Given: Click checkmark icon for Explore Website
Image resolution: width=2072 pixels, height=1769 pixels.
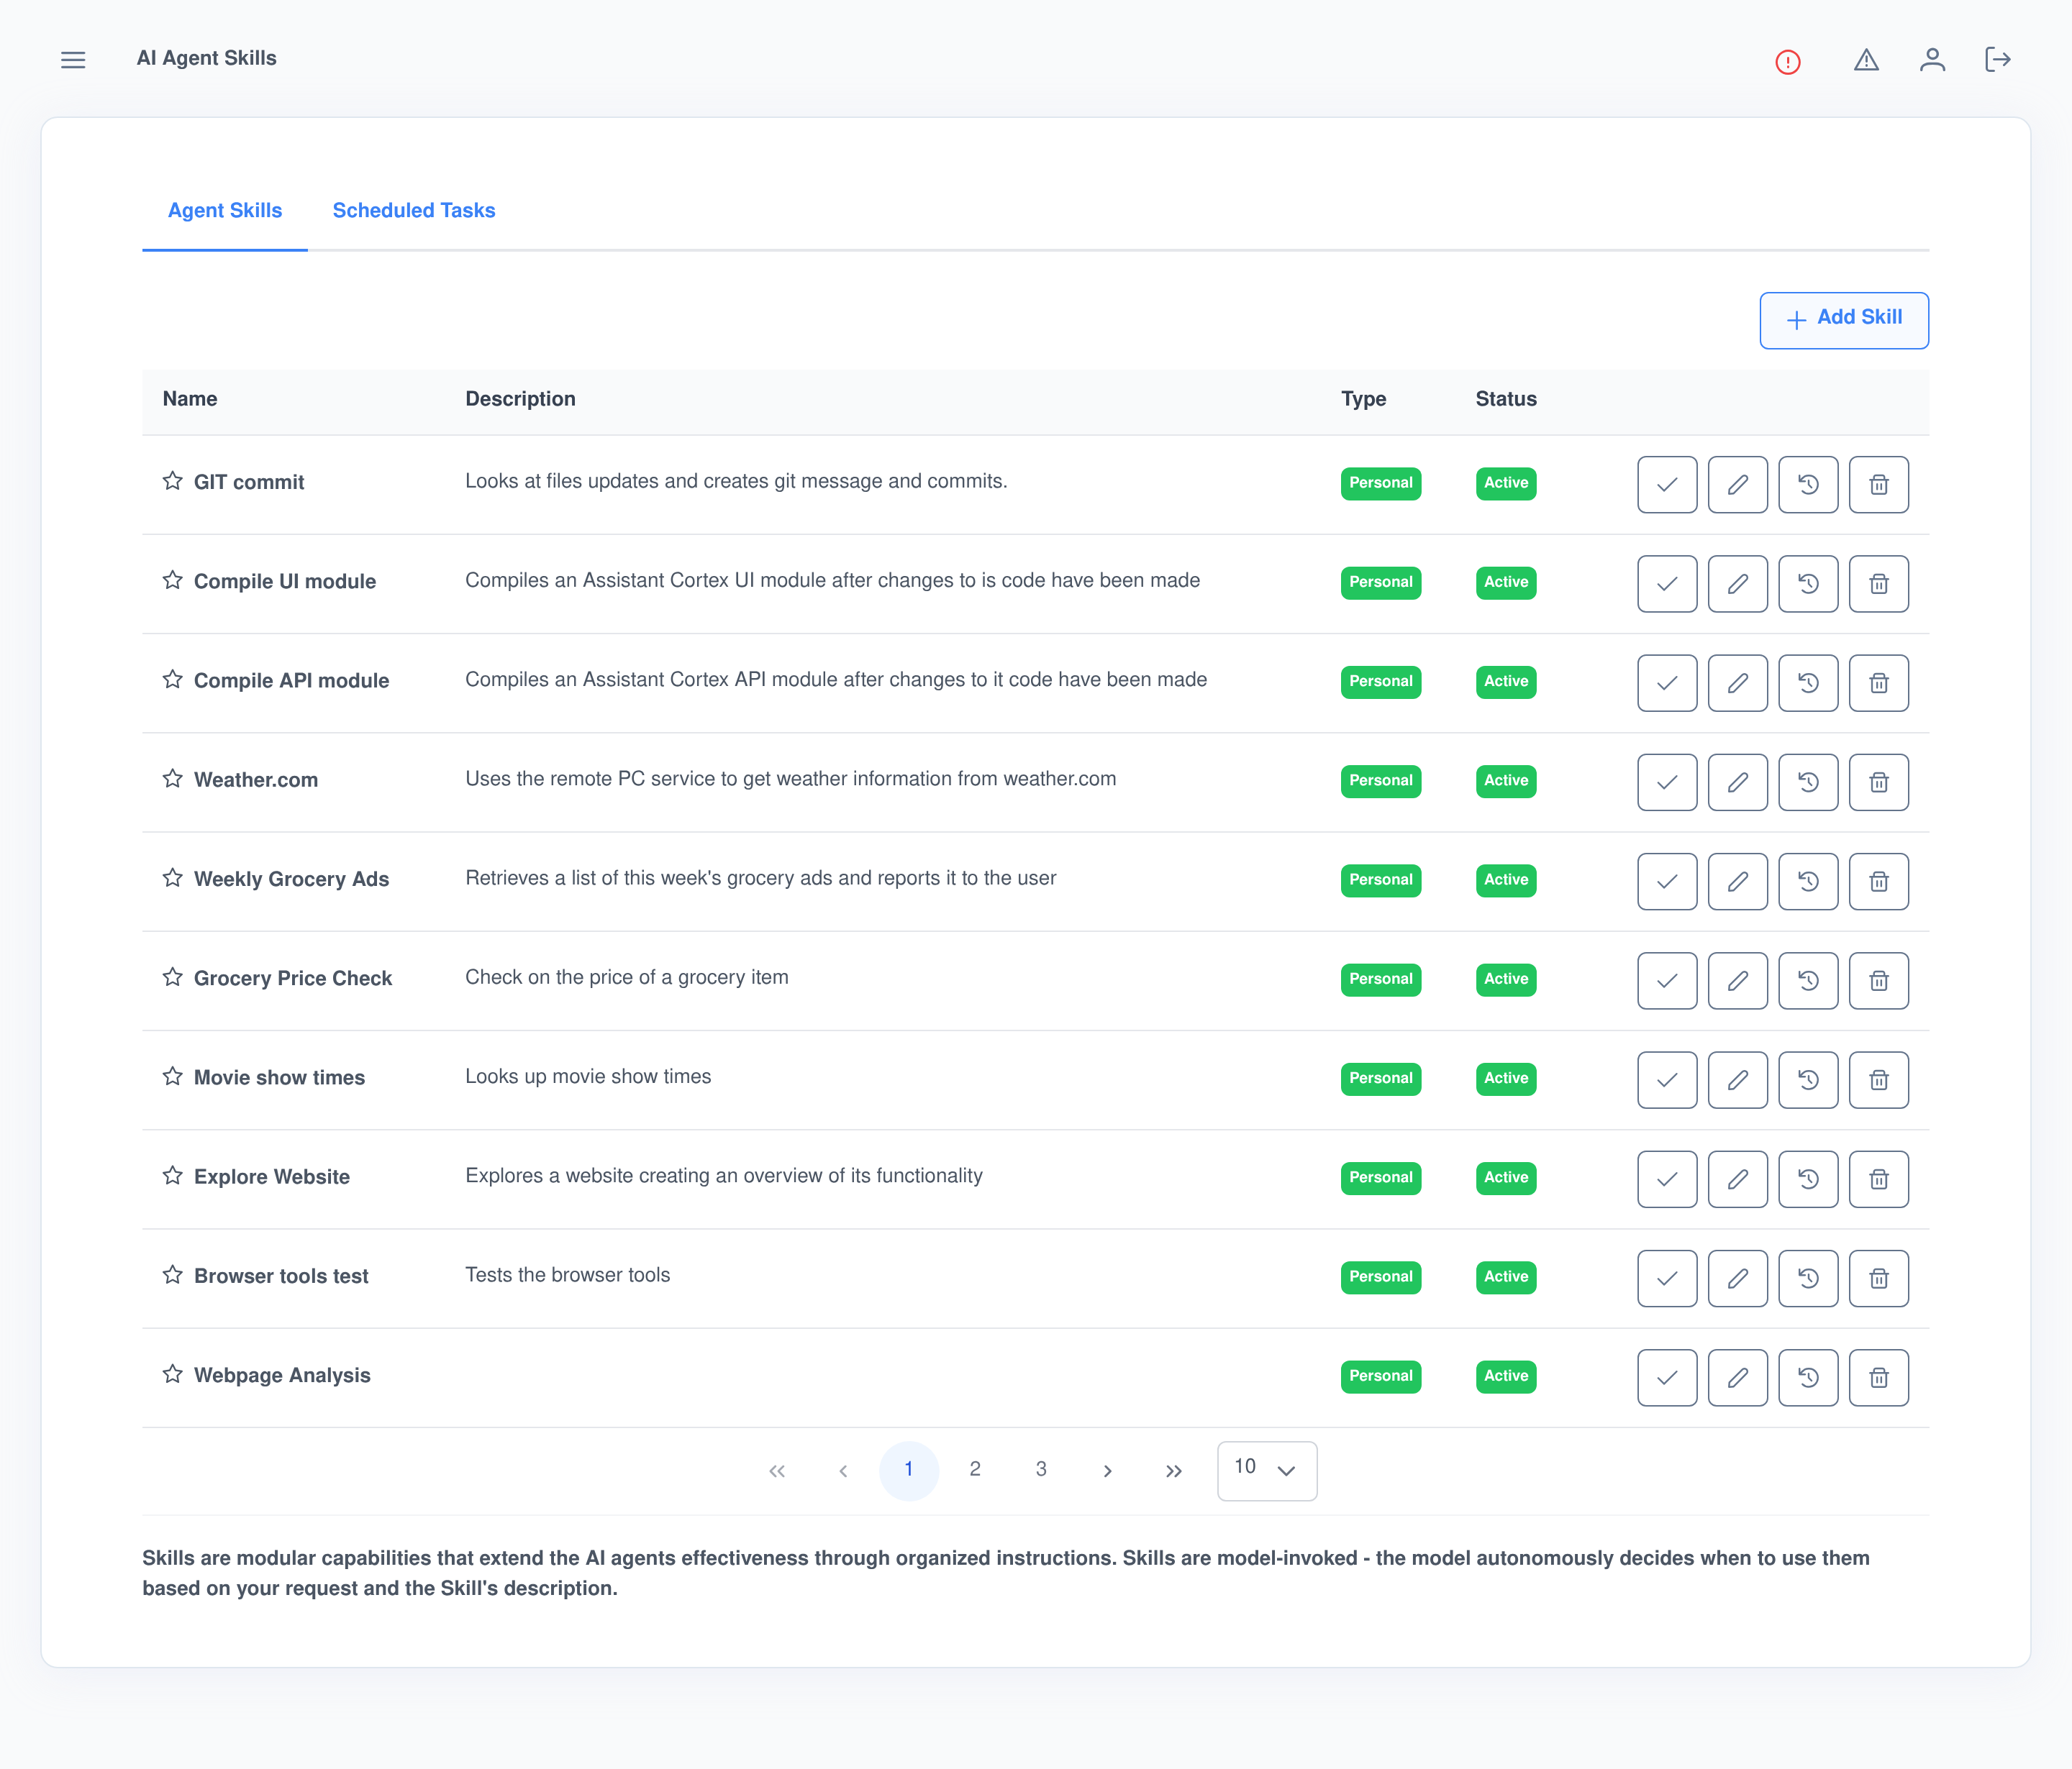Looking at the screenshot, I should pos(1667,1179).
